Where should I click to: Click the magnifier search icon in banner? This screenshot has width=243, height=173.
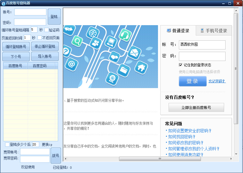click(77, 41)
